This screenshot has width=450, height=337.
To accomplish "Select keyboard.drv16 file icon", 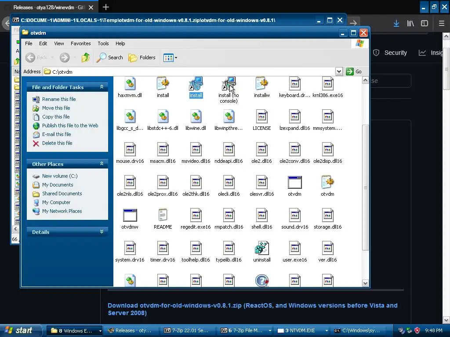I will click(x=294, y=84).
